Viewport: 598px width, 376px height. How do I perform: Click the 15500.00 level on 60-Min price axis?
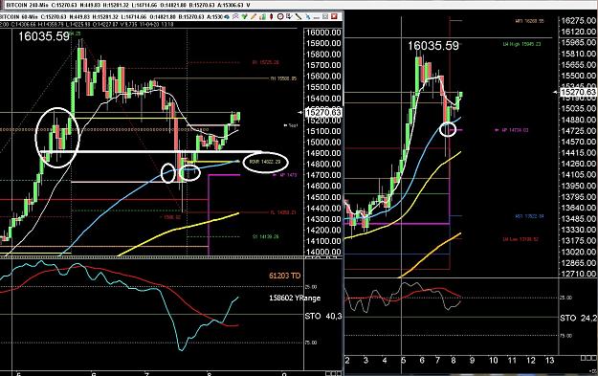click(x=323, y=87)
